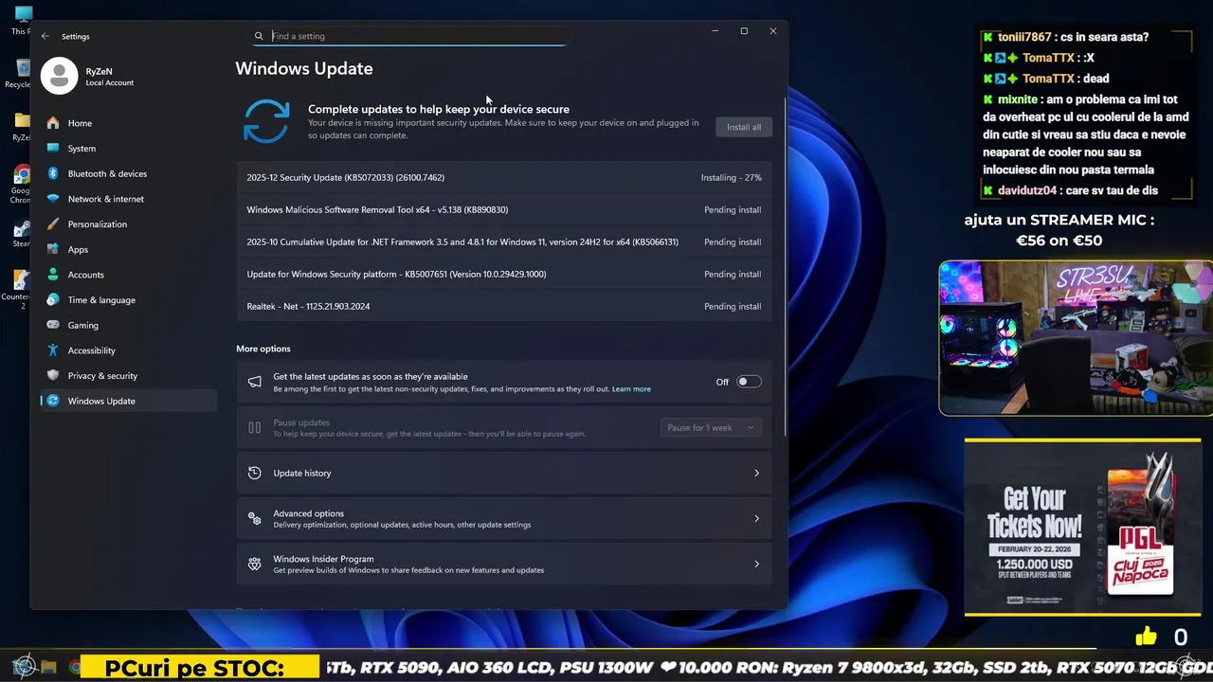Viewport: 1213px width, 682px height.
Task: Open the Time & language category
Action: [128, 299]
